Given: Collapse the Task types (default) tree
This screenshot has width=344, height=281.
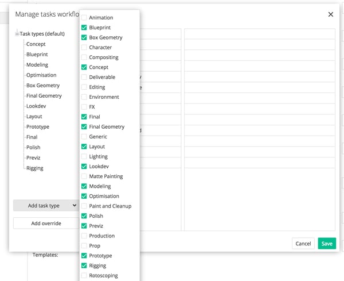Looking at the screenshot, I should point(17,34).
